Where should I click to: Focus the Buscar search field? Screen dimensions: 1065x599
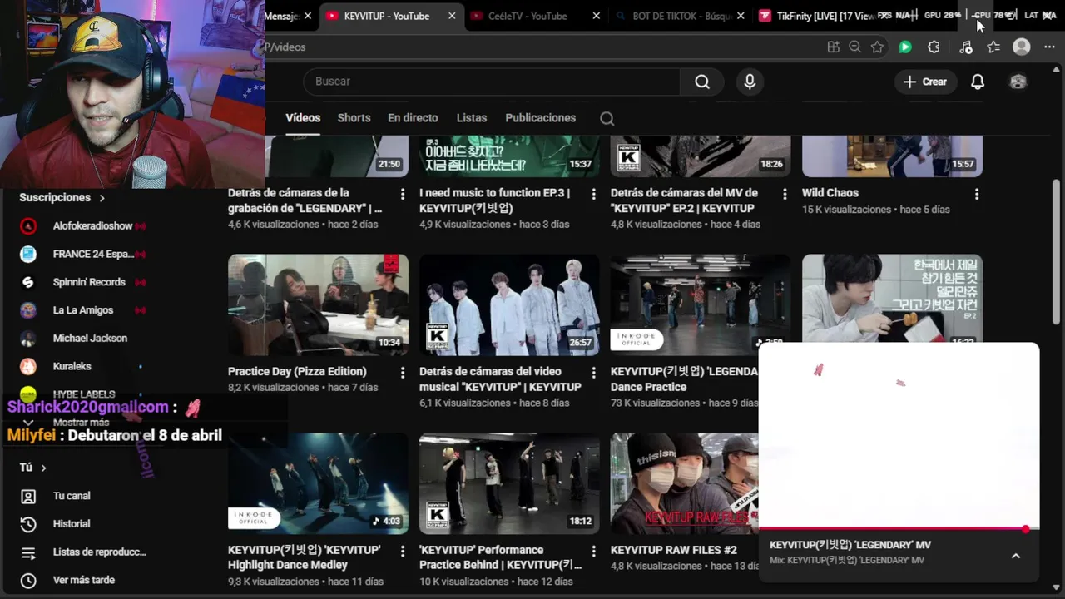point(493,82)
